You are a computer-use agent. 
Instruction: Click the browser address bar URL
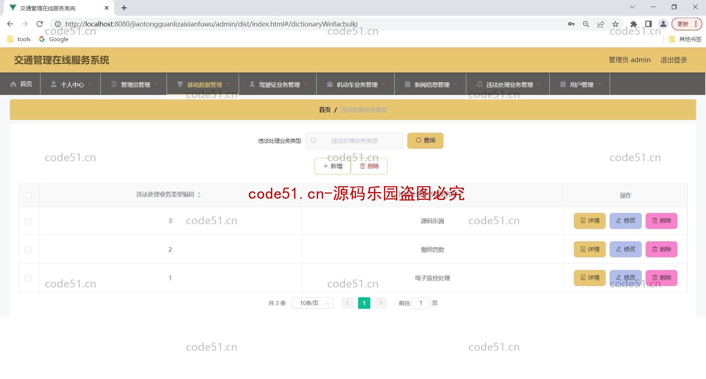[211, 24]
